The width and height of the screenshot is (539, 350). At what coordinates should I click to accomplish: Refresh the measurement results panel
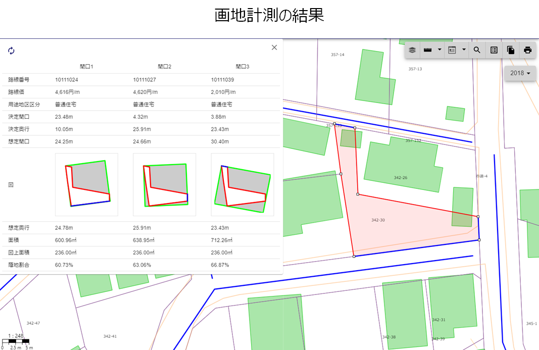tap(11, 51)
